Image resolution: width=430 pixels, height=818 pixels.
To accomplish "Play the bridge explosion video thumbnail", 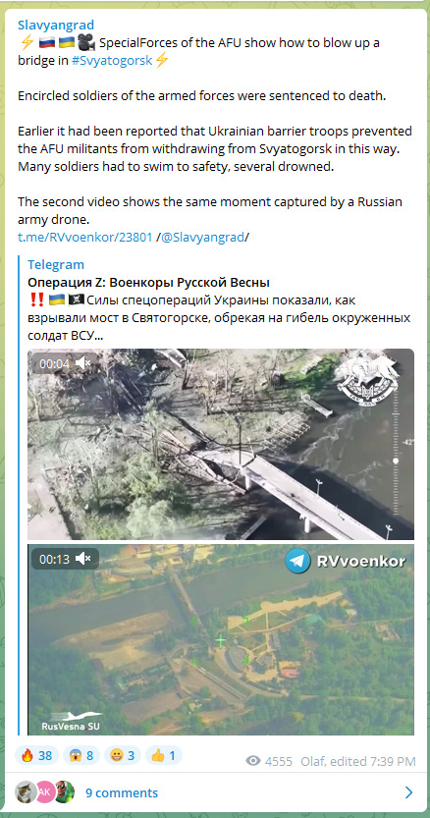I will [221, 444].
